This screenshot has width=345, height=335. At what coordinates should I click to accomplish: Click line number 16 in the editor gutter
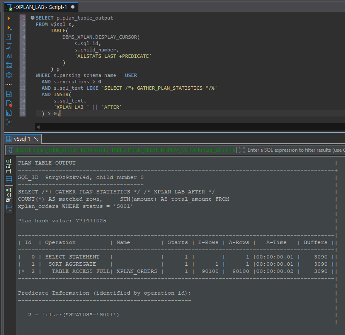pyautogui.click(x=23, y=114)
